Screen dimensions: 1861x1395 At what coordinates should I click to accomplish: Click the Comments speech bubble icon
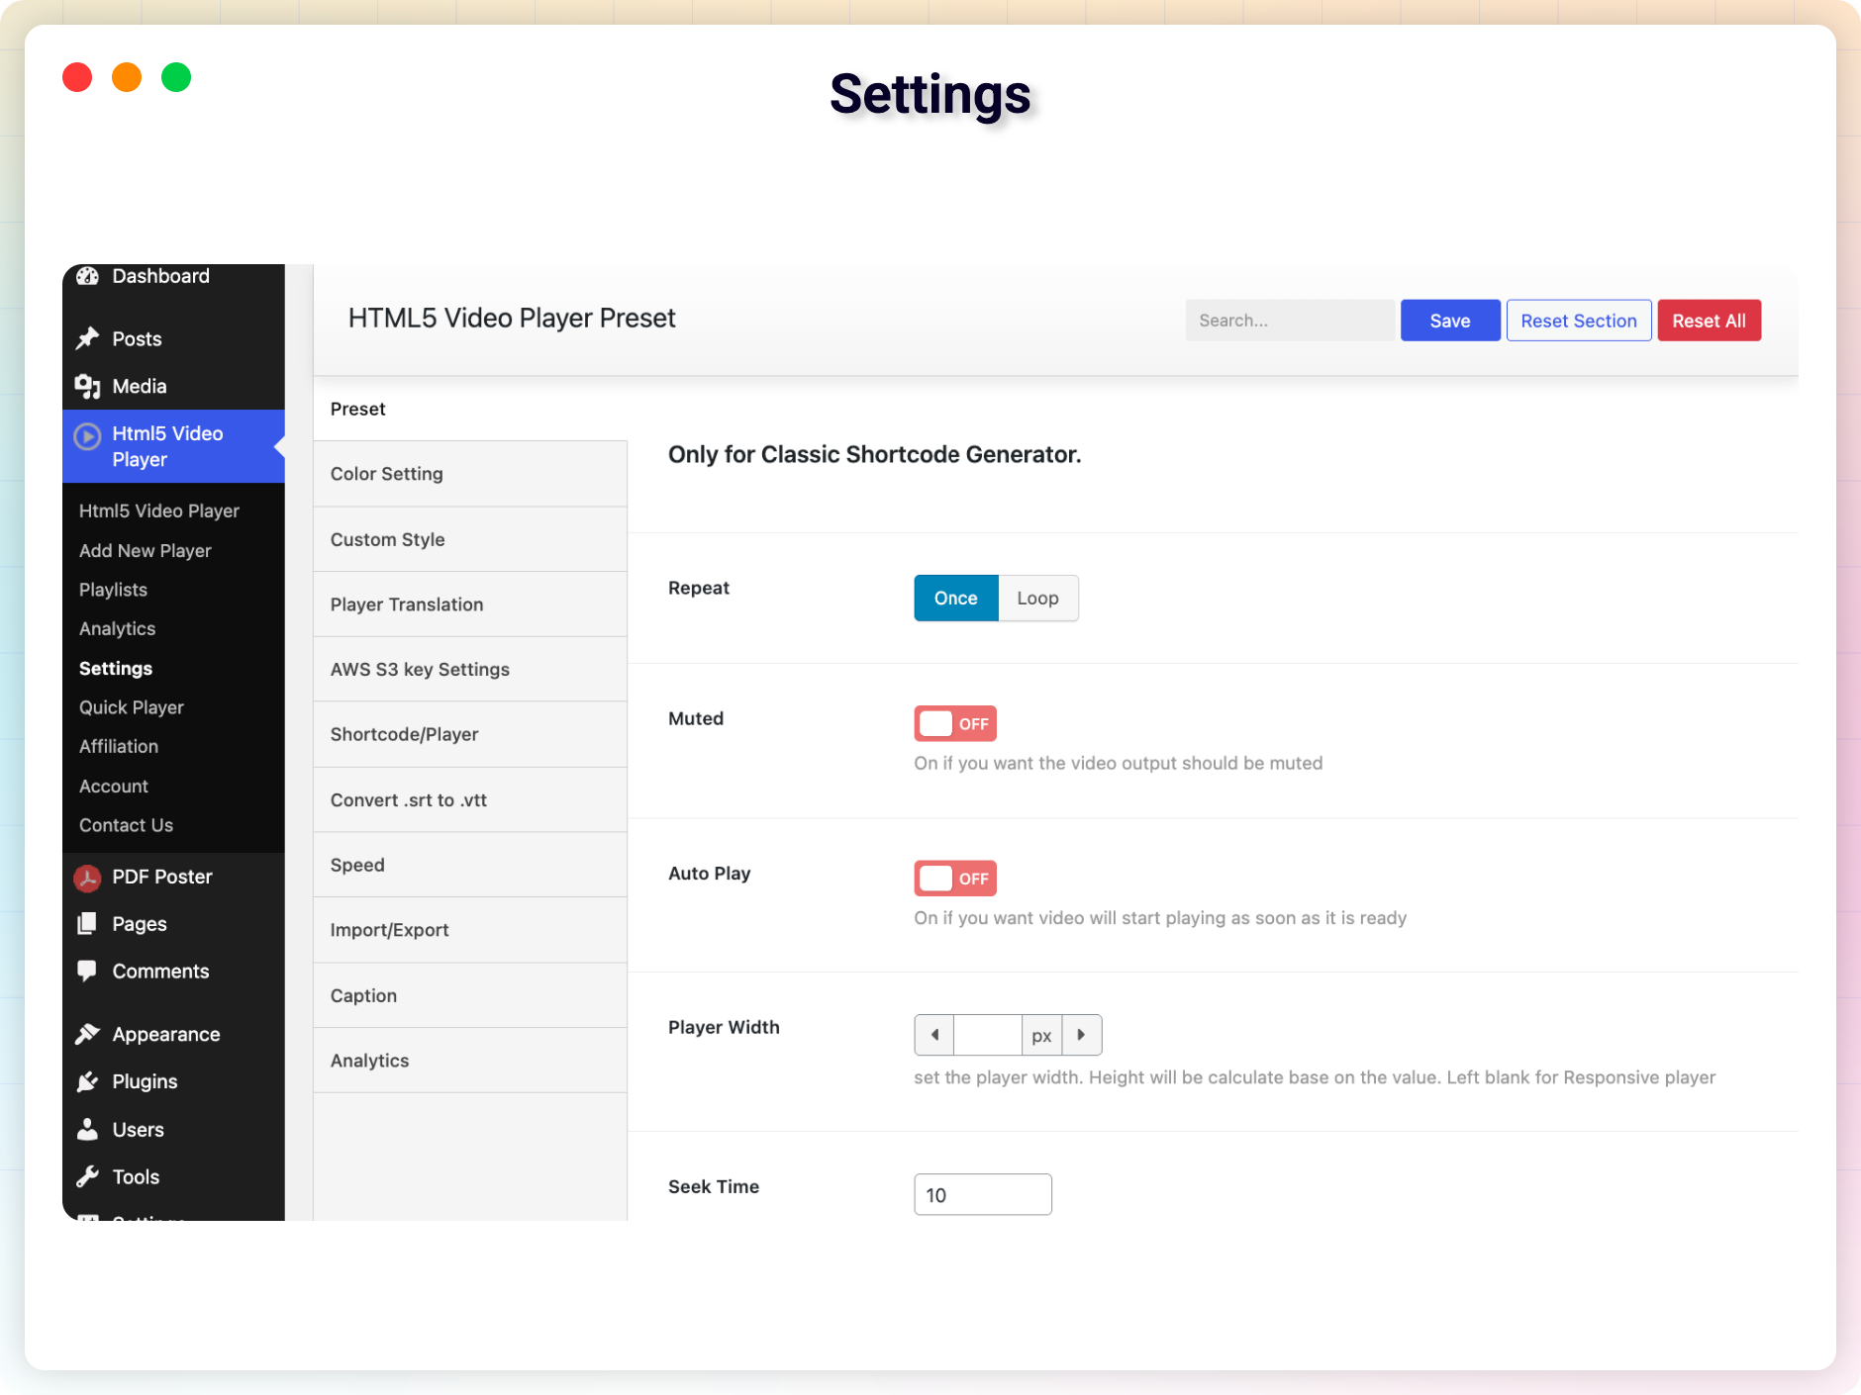click(x=88, y=972)
